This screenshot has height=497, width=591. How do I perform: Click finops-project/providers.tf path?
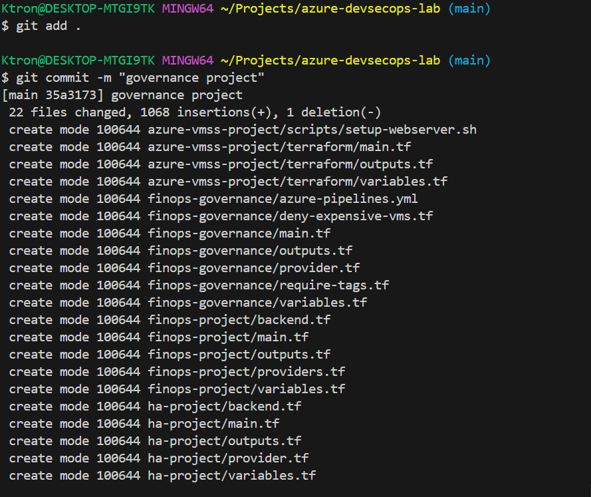click(246, 372)
